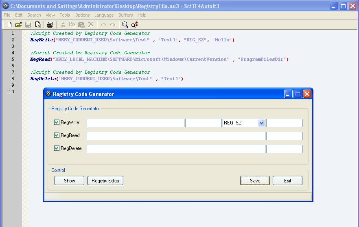Click the SciTE title bar AutoIt icon
Image resolution: width=359 pixels, height=227 pixels.
(x=6, y=6)
